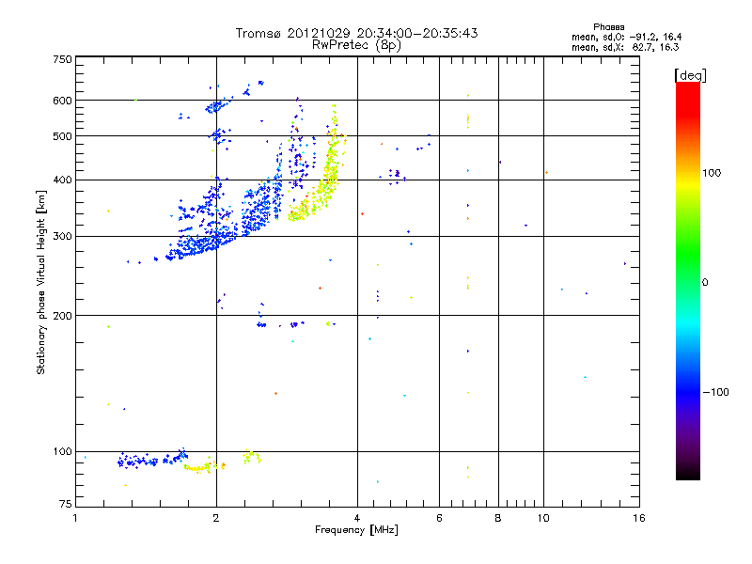Viewport: 752px width, 564px height.
Task: Click the y-axis '750' tick label
Action: pos(62,59)
